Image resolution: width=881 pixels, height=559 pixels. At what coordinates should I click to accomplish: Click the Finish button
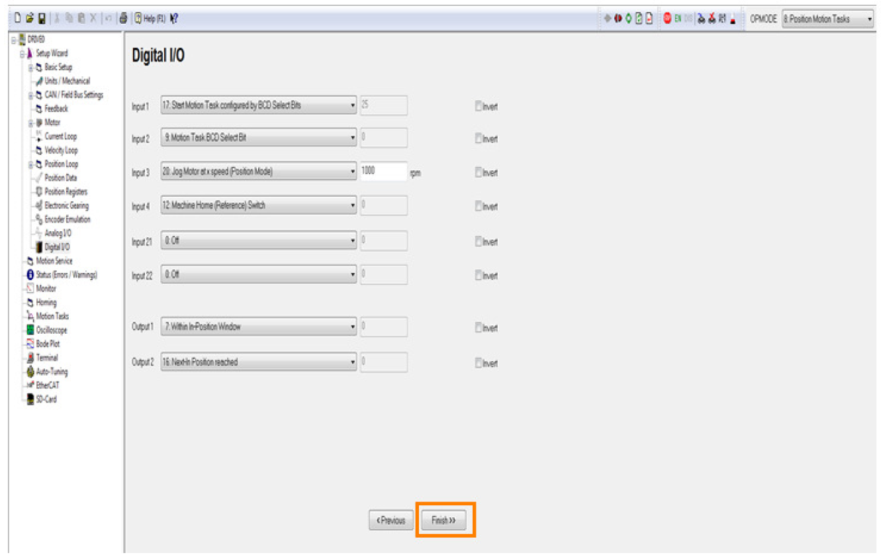pos(444,521)
